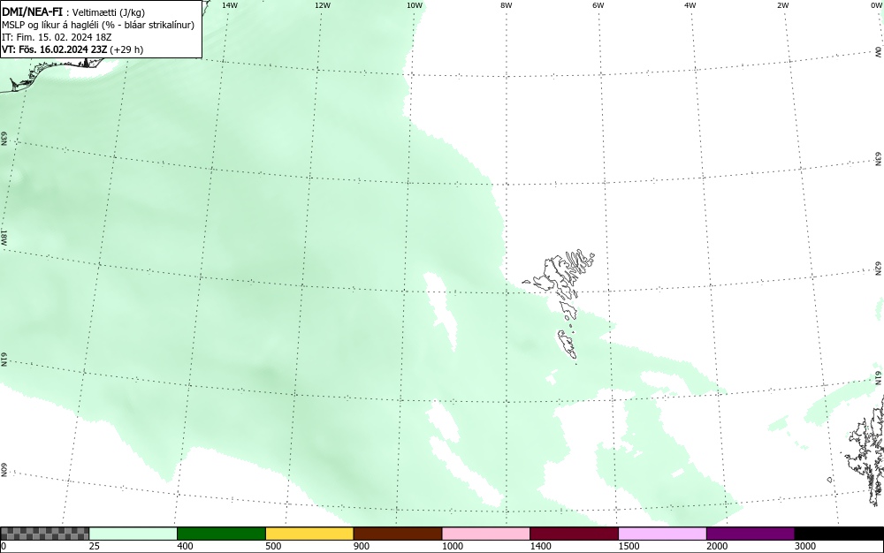Click the 4W longitude label
The image size is (884, 553).
690,5
